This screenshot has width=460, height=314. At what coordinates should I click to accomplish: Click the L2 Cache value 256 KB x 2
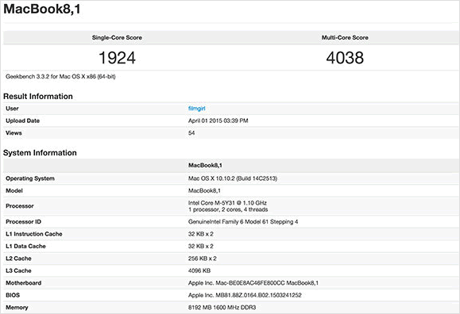[202, 258]
